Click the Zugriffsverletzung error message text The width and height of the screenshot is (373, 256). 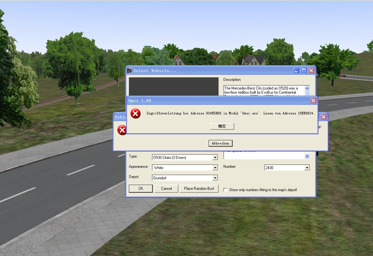230,113
